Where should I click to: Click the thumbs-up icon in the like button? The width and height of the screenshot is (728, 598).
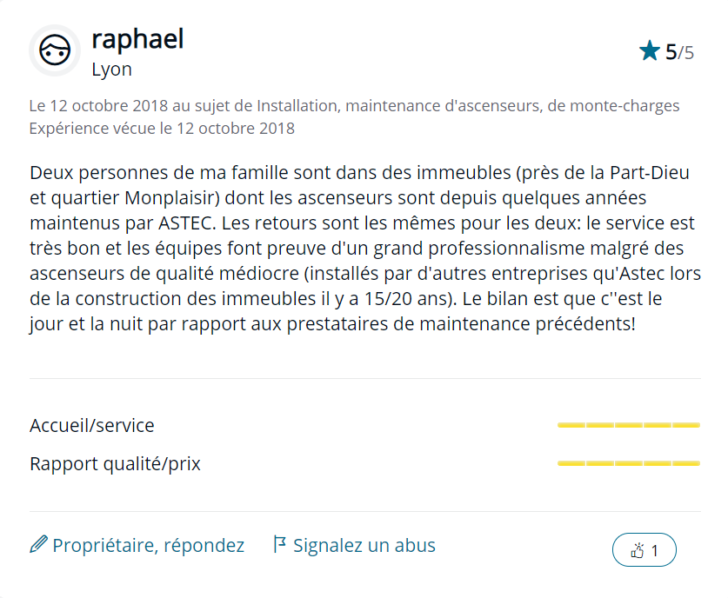637,550
